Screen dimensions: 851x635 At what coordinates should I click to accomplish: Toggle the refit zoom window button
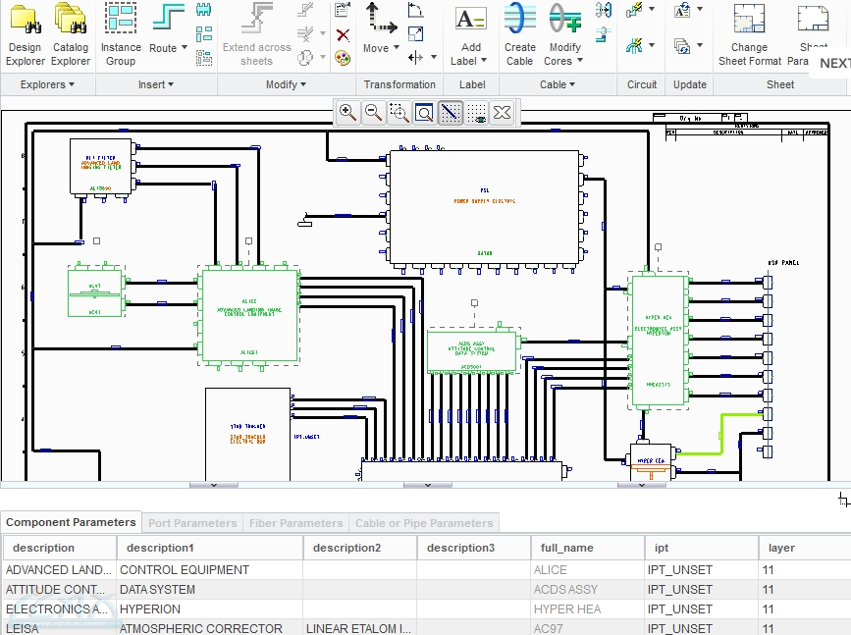click(x=424, y=113)
